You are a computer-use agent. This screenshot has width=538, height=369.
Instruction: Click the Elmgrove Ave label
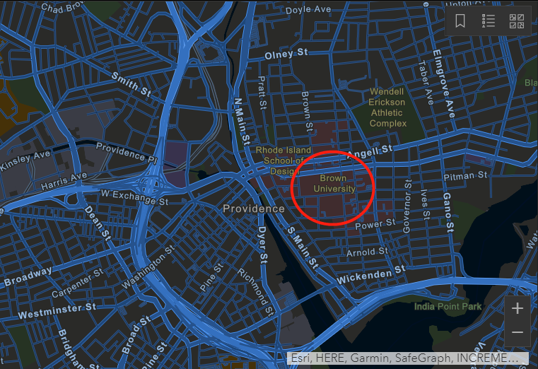pyautogui.click(x=443, y=83)
